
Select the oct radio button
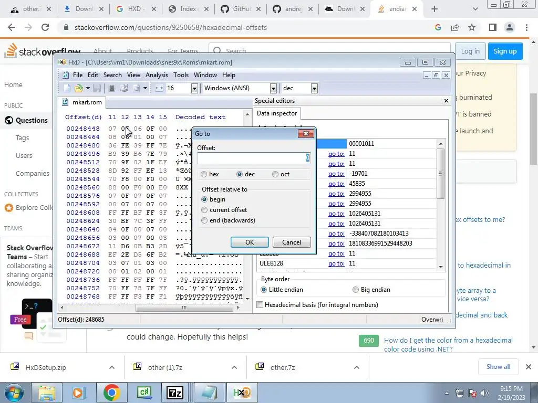(x=275, y=174)
